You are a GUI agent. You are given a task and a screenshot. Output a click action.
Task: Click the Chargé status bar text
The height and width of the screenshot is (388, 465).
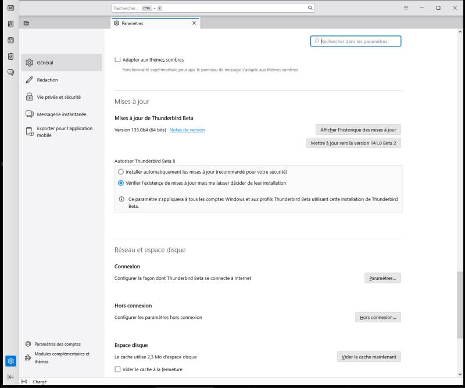(x=40, y=382)
